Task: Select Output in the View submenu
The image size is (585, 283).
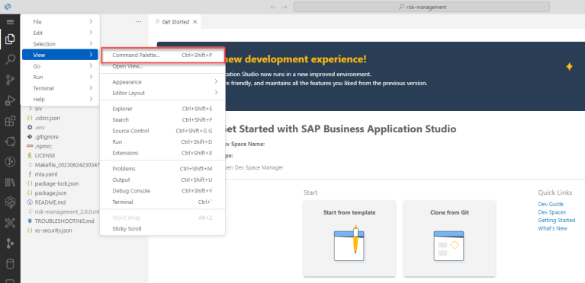Action: [162, 180]
